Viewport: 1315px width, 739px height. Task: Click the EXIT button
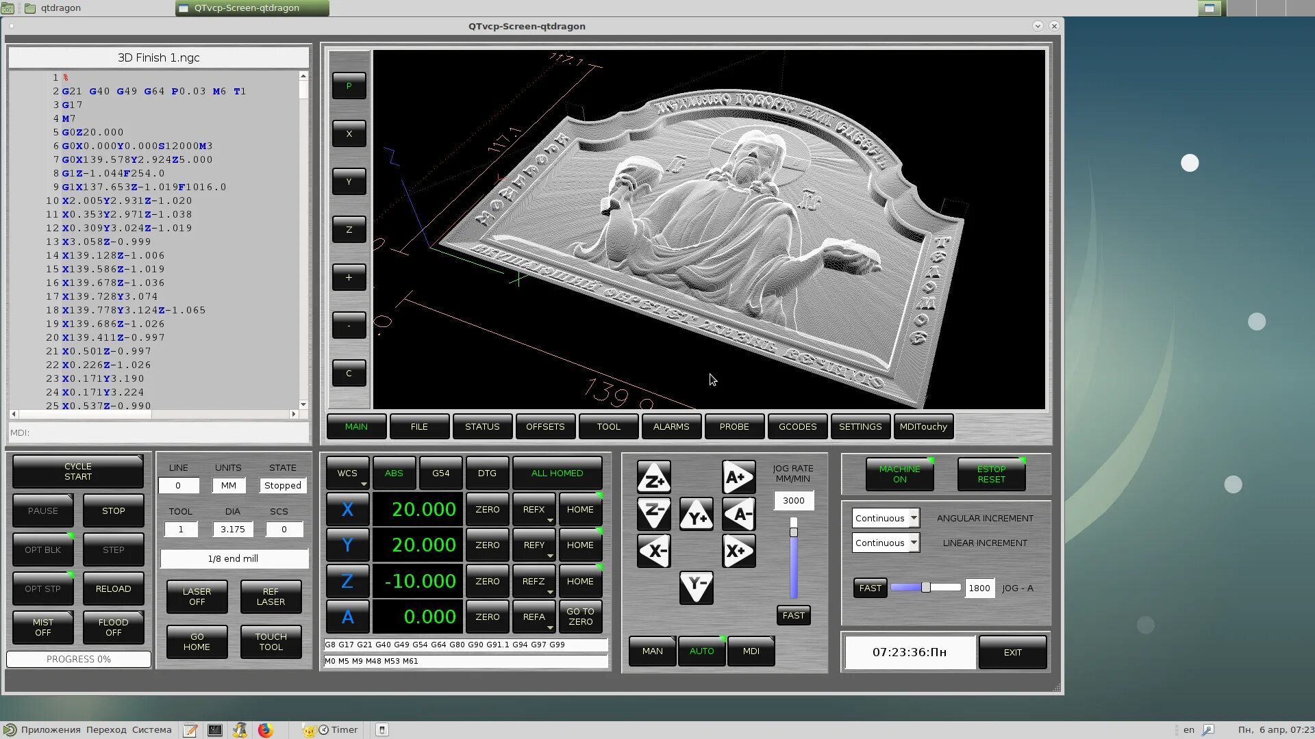pyautogui.click(x=1012, y=653)
